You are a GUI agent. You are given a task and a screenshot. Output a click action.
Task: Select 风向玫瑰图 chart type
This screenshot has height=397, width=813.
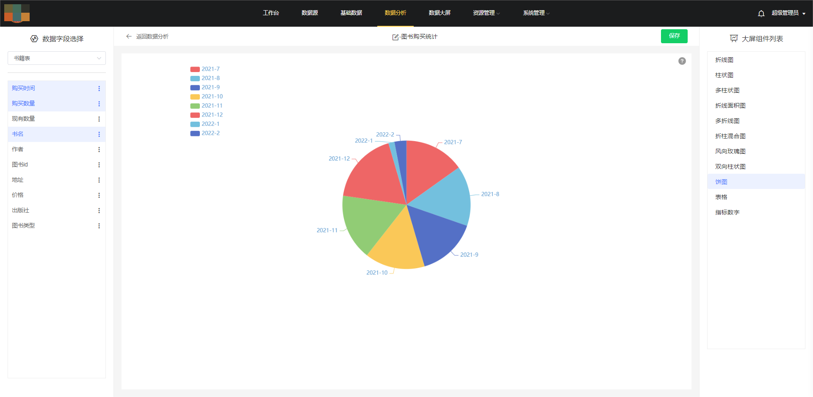pyautogui.click(x=756, y=151)
